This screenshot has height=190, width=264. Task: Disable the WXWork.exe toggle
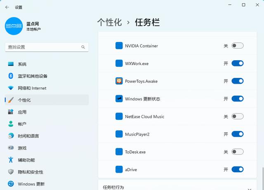coord(238,63)
